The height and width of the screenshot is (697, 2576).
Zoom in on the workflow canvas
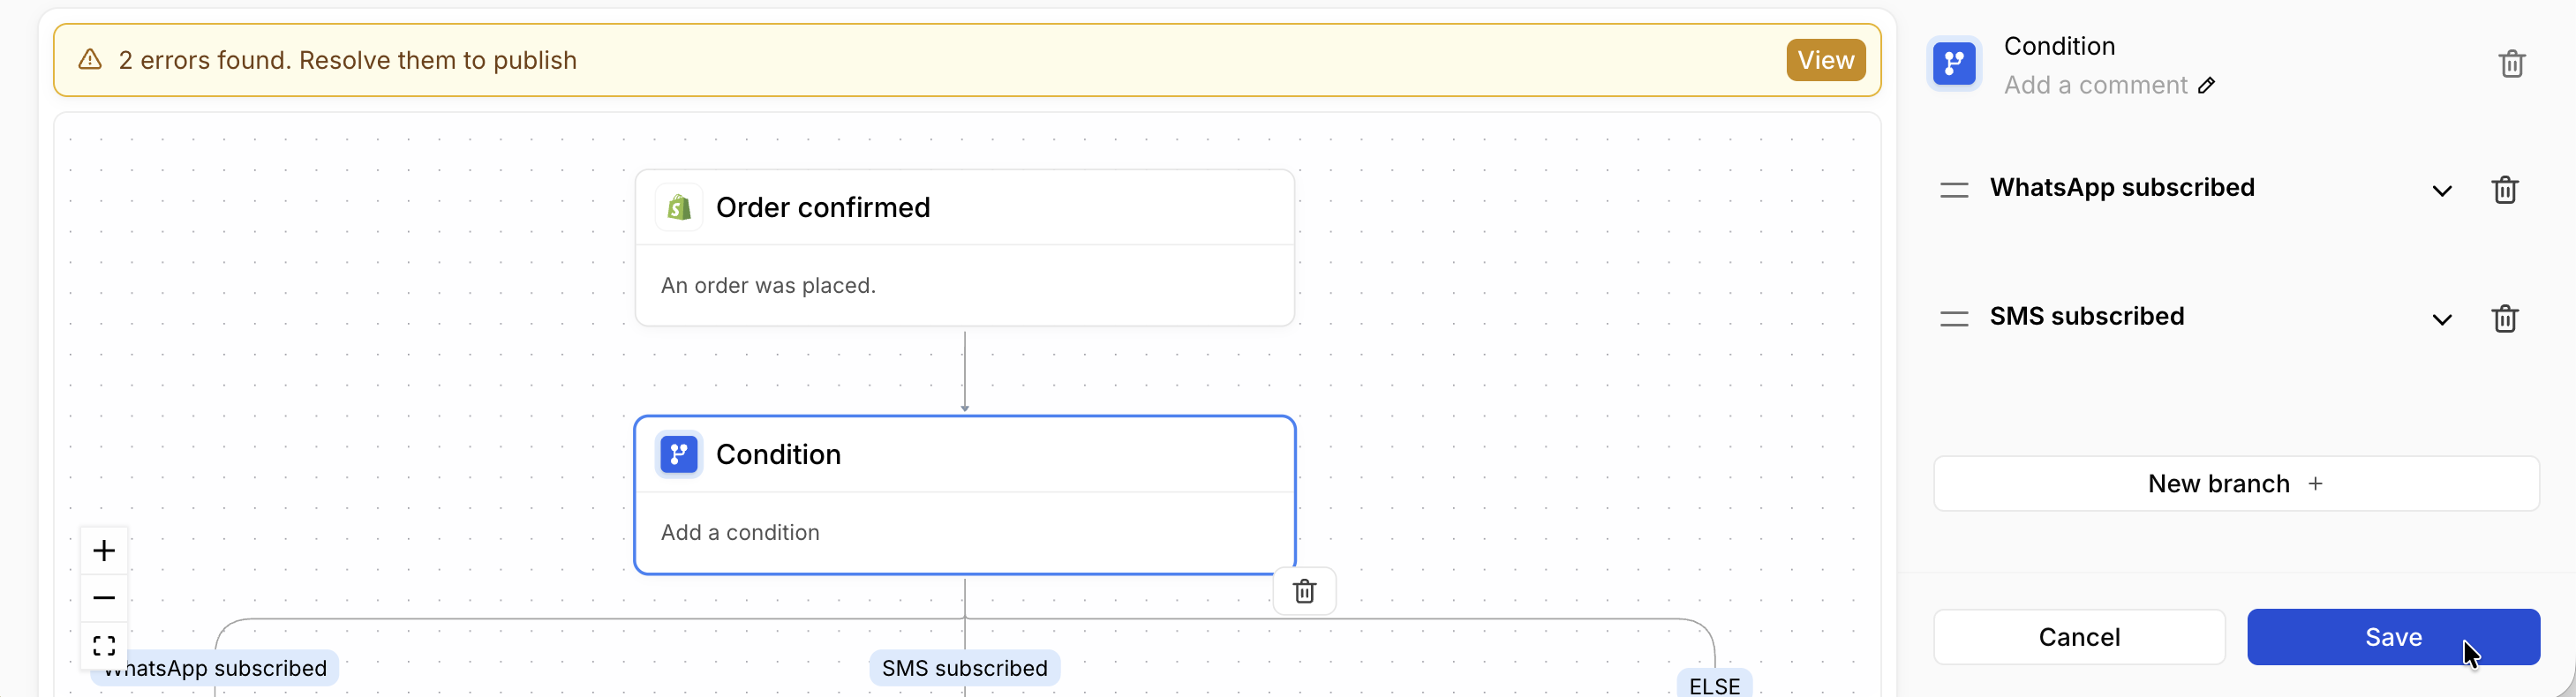(104, 551)
